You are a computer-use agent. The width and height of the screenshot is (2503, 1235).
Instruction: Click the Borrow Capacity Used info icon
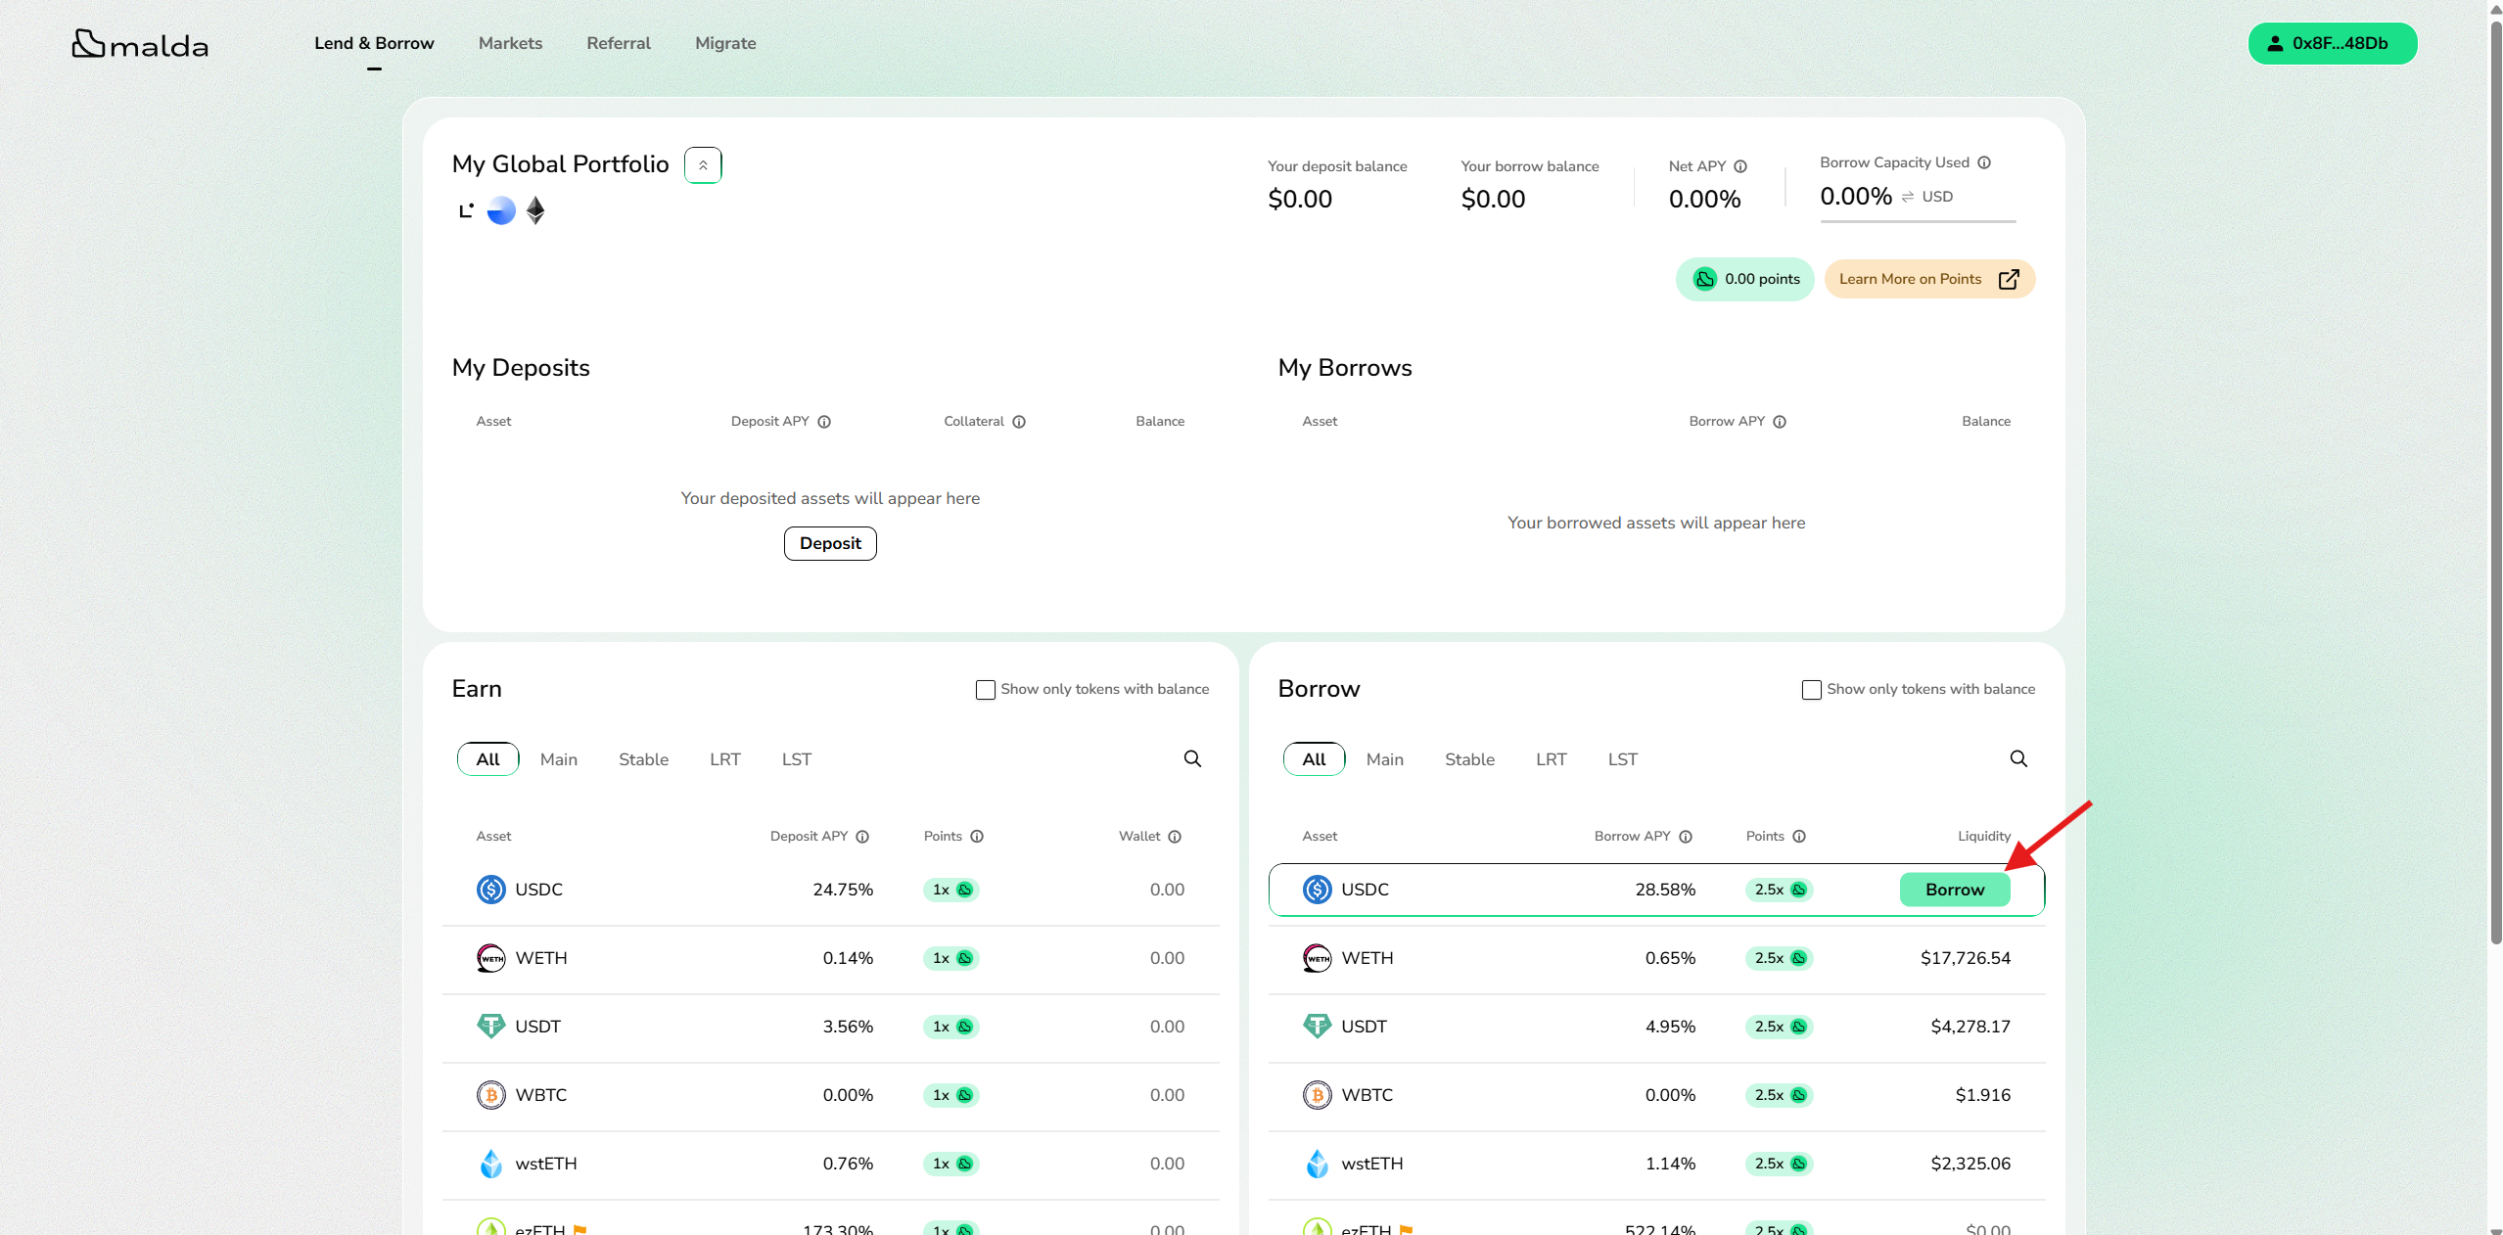pos(1984,162)
